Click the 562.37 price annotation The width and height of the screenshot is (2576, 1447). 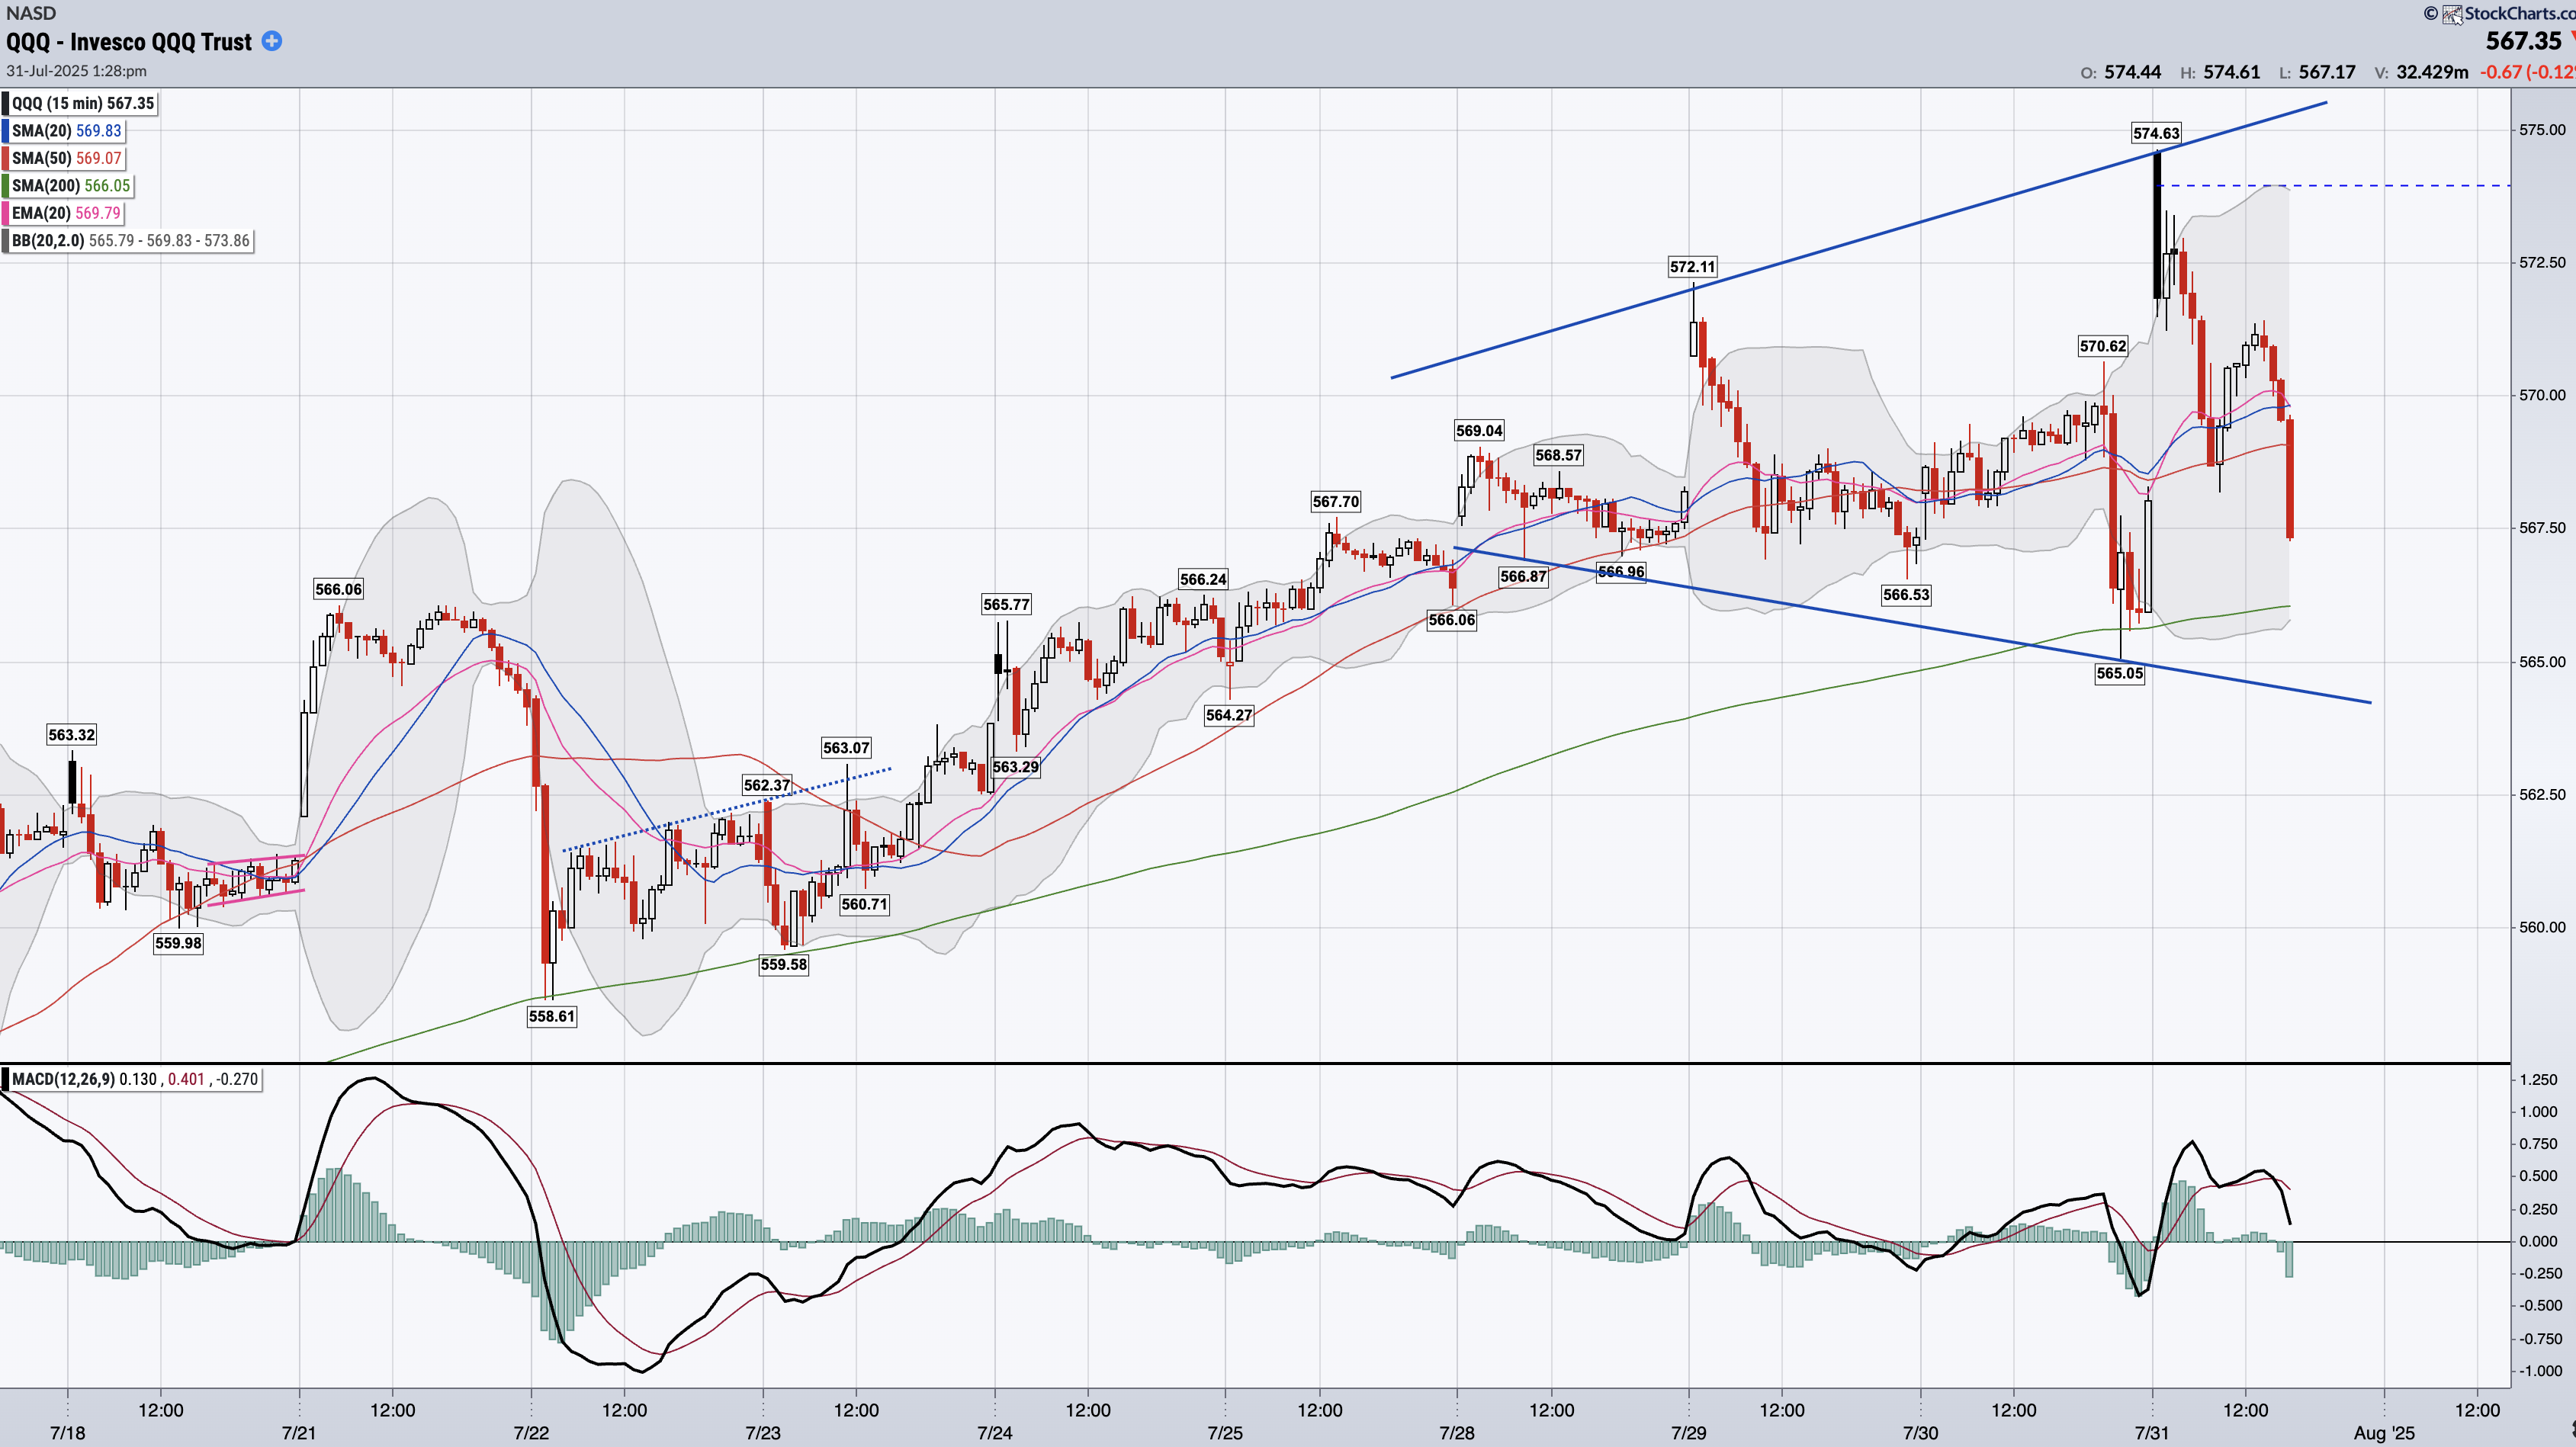(767, 785)
